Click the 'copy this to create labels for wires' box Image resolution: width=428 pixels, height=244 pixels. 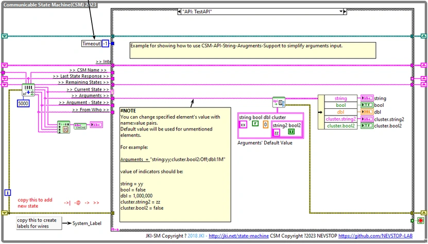coord(39,223)
